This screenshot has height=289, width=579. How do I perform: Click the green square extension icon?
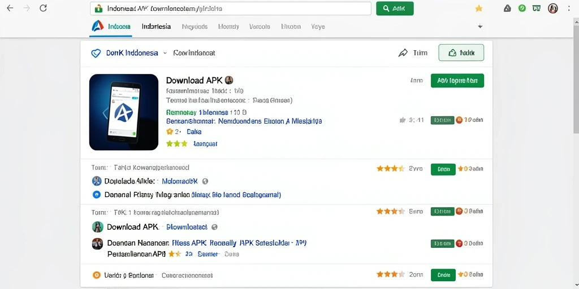(537, 8)
